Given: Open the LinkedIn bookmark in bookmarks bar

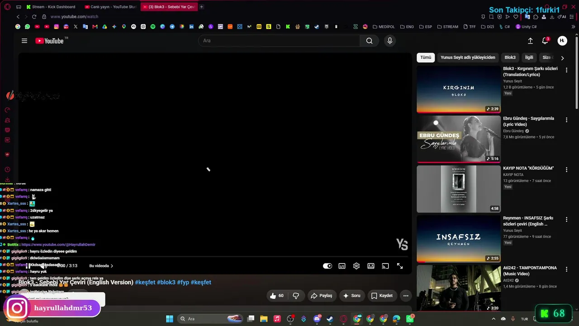Looking at the screenshot, I should pos(191,27).
